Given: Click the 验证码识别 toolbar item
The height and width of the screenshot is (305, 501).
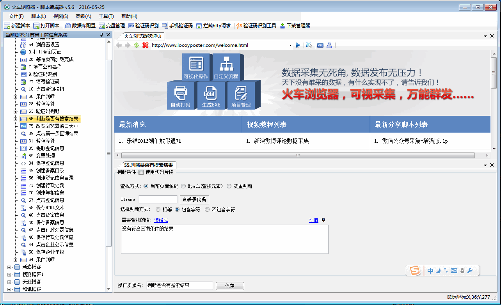Looking at the screenshot, I should click(144, 26).
